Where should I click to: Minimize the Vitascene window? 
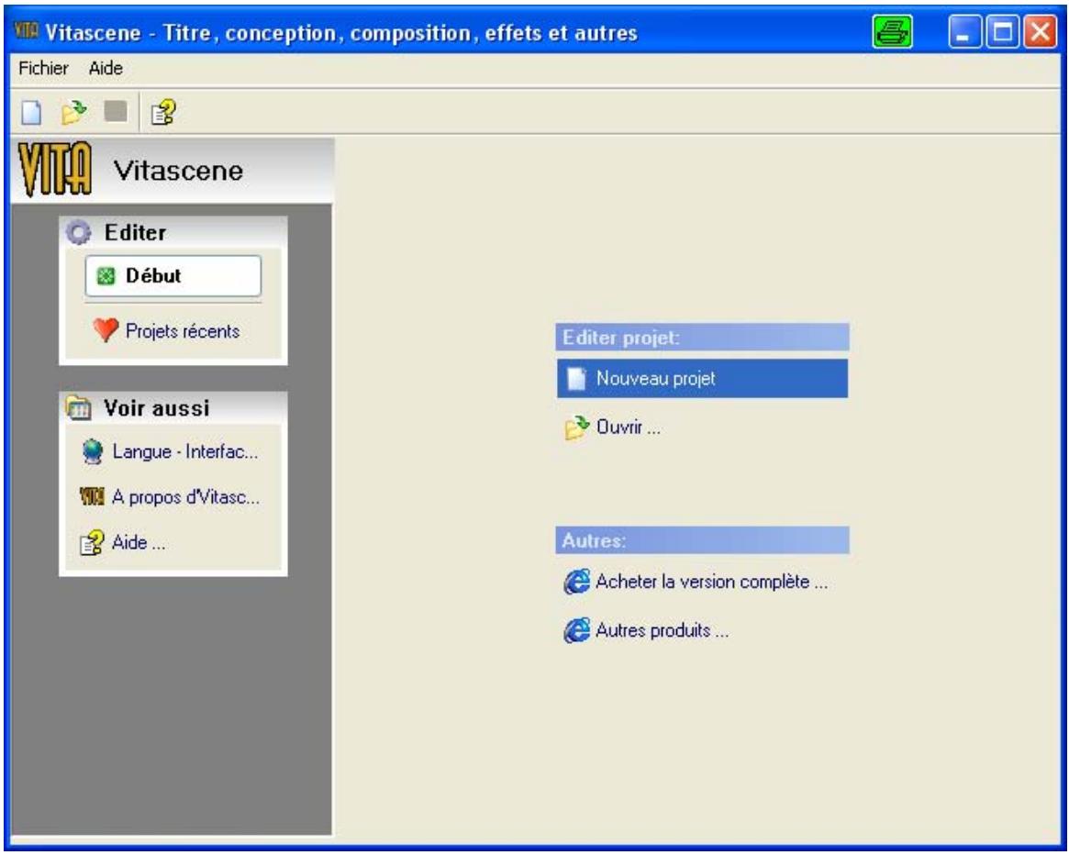(964, 32)
